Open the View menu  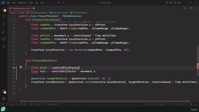[x=31, y=3]
